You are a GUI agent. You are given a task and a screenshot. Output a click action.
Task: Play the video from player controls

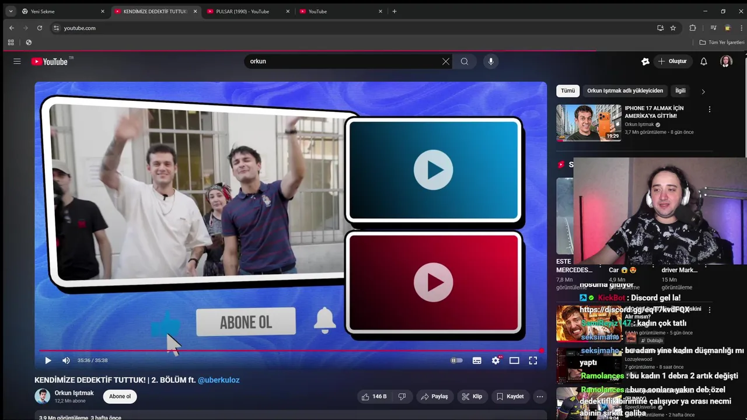pos(48,360)
